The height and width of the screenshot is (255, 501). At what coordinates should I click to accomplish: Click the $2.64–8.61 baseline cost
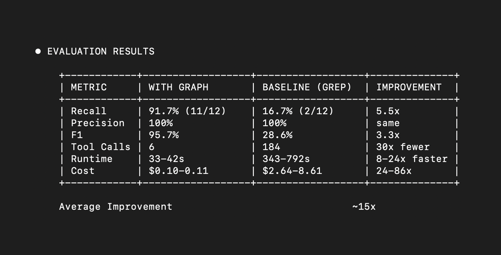[x=292, y=171]
